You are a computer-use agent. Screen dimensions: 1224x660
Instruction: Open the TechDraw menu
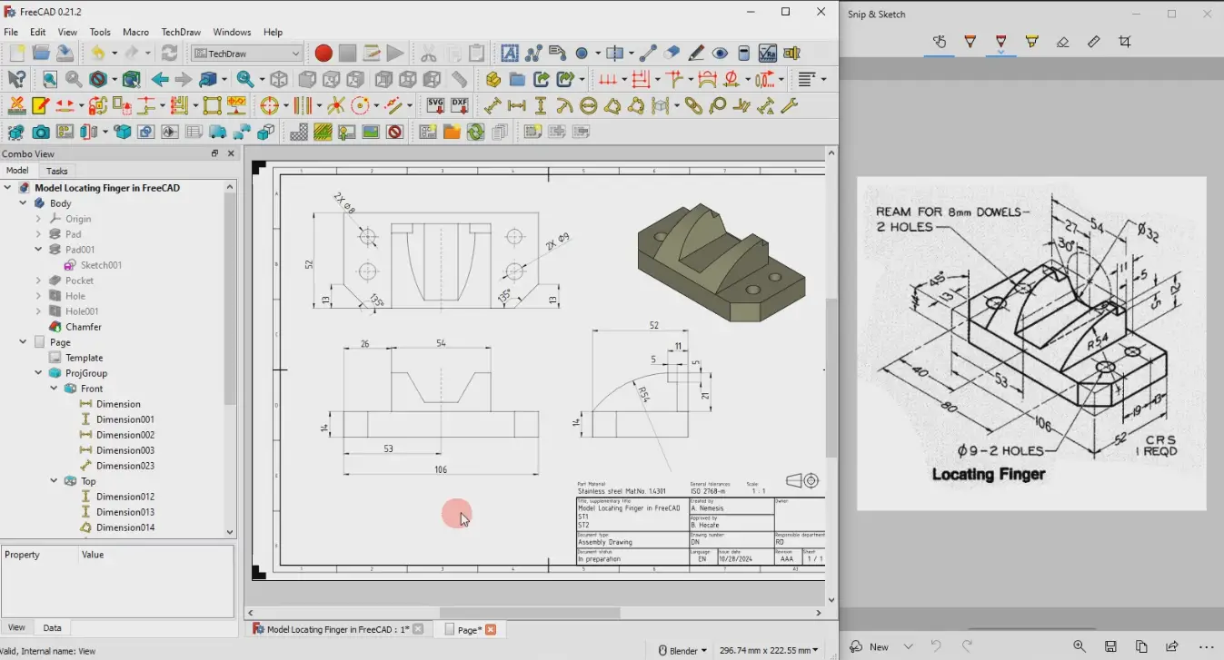(181, 32)
